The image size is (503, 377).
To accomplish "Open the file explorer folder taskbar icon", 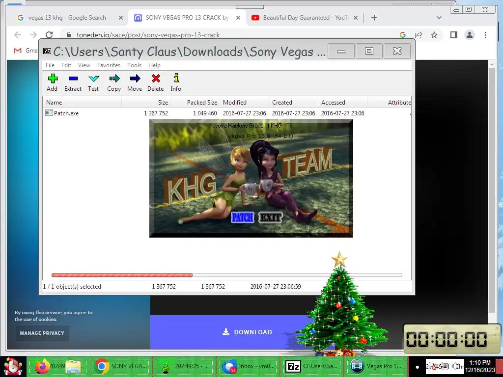I will pyautogui.click(x=74, y=367).
